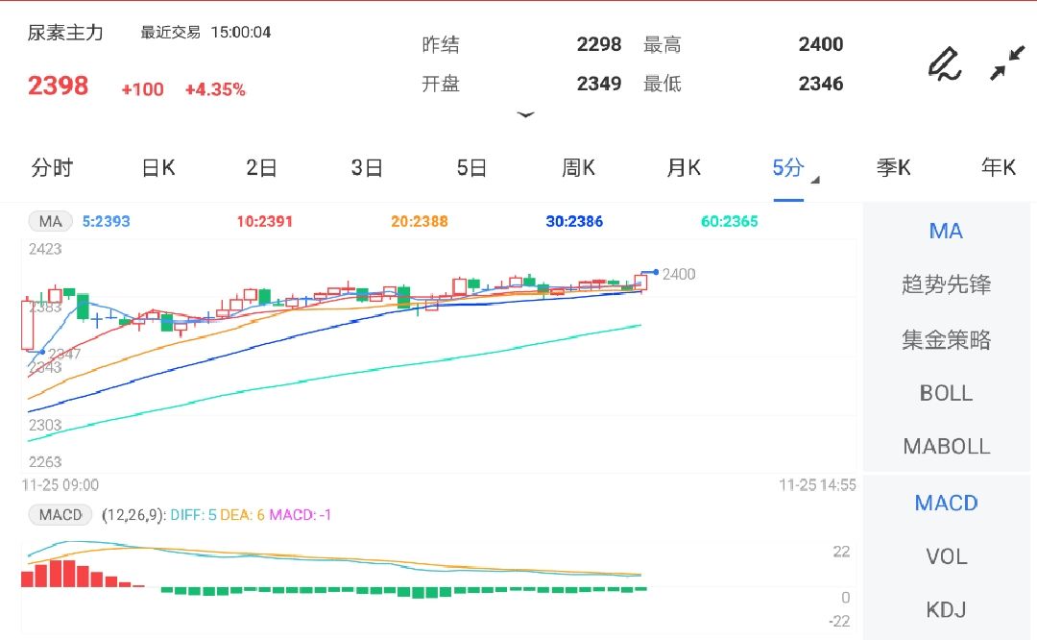Image resolution: width=1037 pixels, height=640 pixels.
Task: Click the 最低 value 2346
Action: point(820,84)
